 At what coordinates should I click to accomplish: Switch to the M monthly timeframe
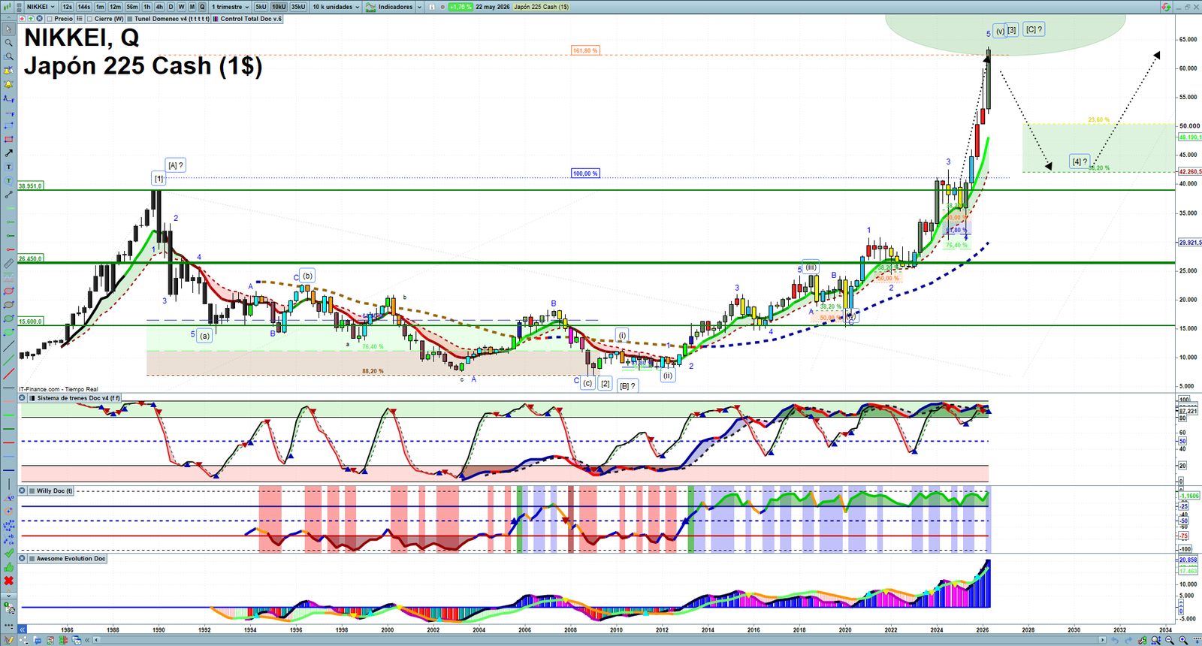(x=192, y=7)
